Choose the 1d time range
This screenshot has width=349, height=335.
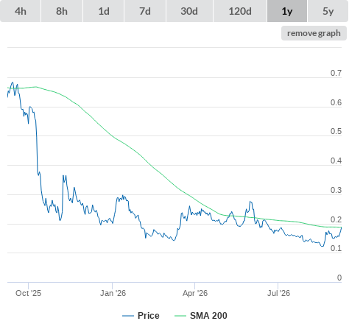tap(104, 11)
